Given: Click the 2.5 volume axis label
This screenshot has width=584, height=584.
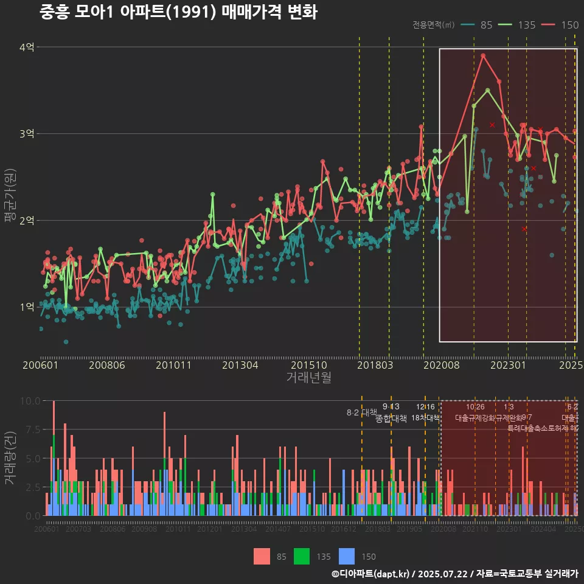Looking at the screenshot, I should coord(33,487).
